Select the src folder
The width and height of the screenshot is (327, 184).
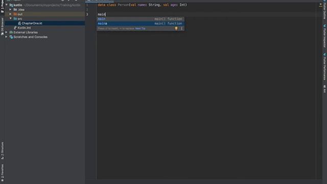[20, 19]
